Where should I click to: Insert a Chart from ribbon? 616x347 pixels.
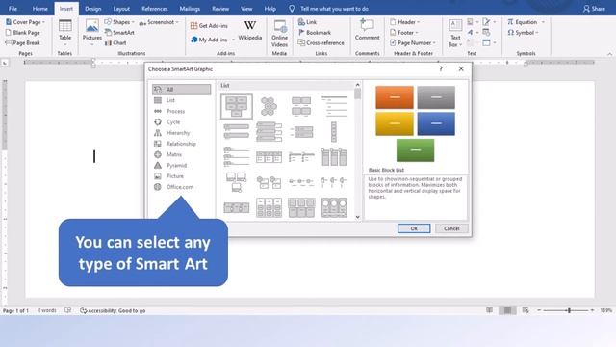(115, 42)
